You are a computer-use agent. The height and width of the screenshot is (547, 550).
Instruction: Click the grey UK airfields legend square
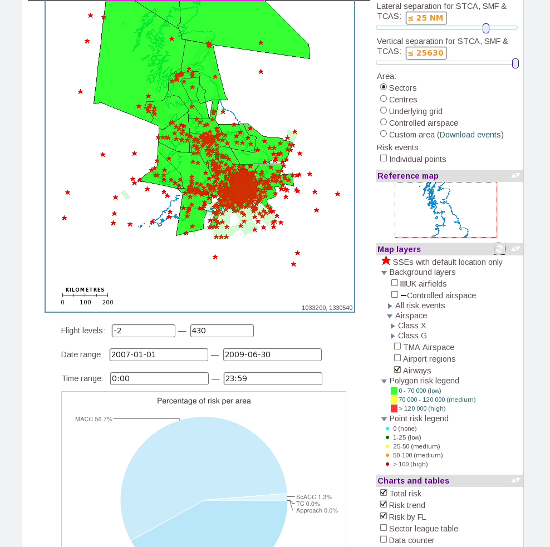pyautogui.click(x=402, y=284)
